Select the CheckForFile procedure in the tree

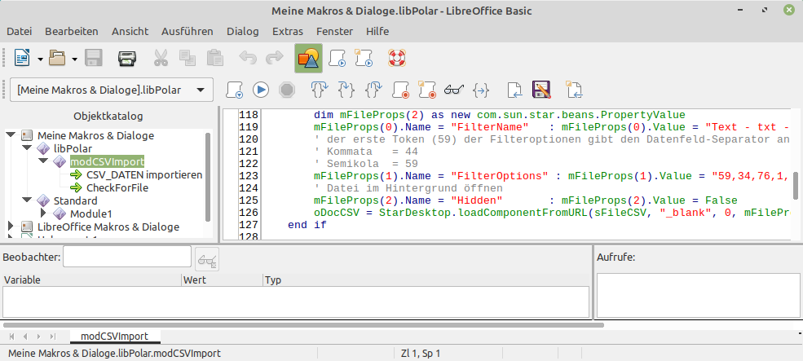point(117,187)
